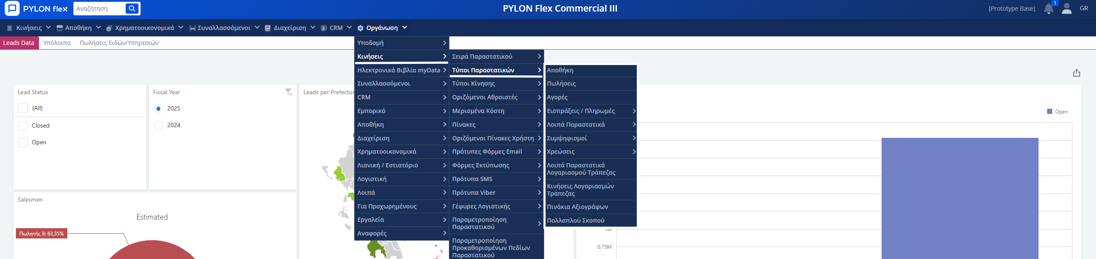
Task: Choose Αγορές in document types submenu
Action: coord(590,97)
